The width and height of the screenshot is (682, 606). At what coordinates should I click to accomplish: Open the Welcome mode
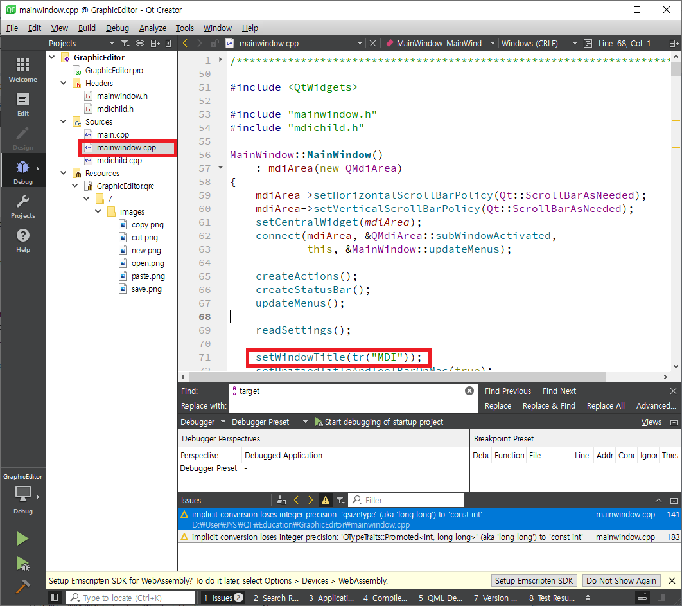pyautogui.click(x=22, y=69)
